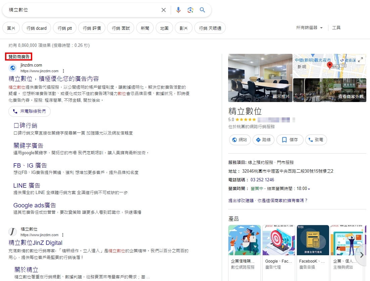The width and height of the screenshot is (370, 281).
Task: Open street view thumbnail 查看商家外觀
Action: 330,90
